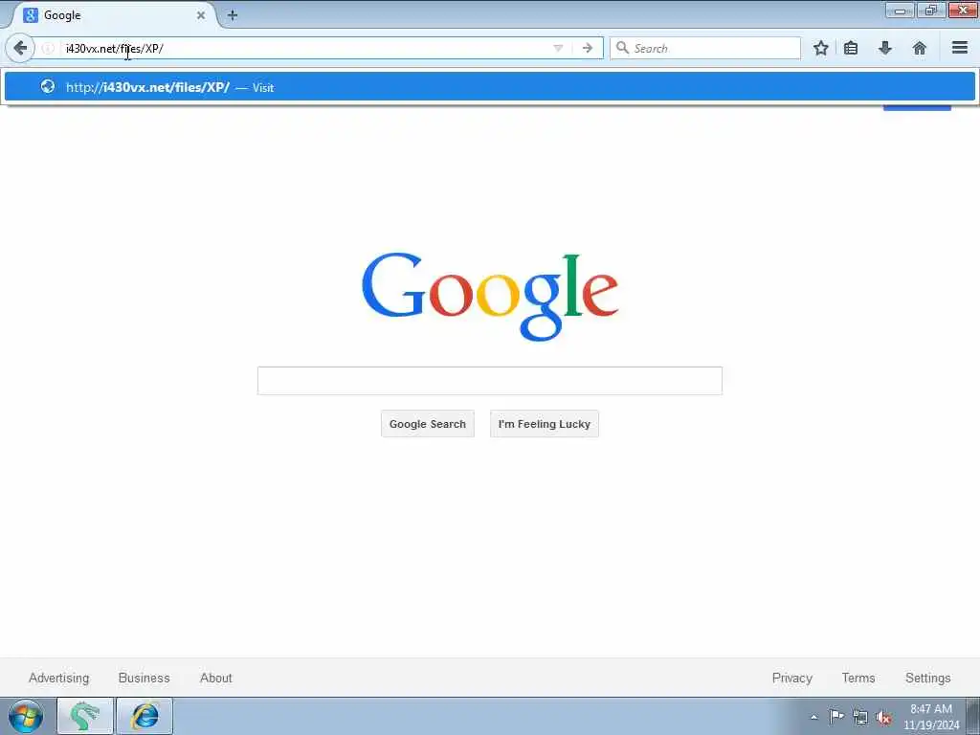Click the Google Search button
The width and height of the screenshot is (980, 735).
click(428, 424)
